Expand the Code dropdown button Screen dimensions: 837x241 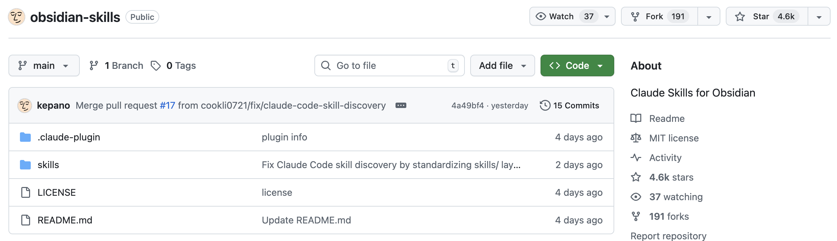(x=577, y=65)
